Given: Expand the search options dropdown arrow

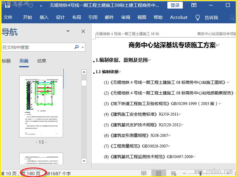Looking at the screenshot, I should pyautogui.click(x=83, y=47).
